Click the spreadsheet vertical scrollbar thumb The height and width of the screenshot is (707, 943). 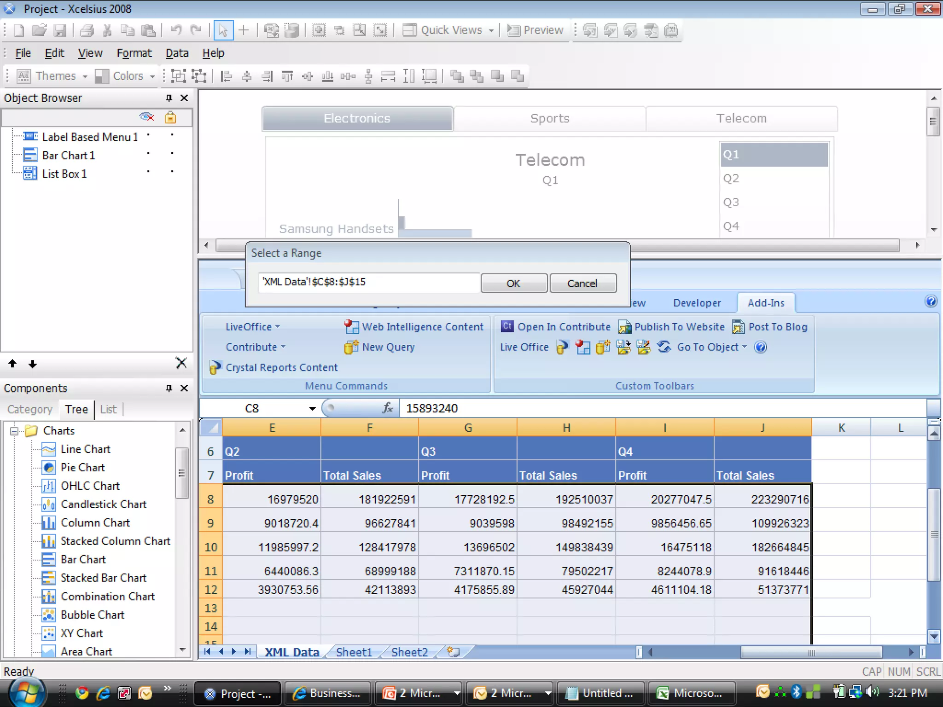point(934,534)
